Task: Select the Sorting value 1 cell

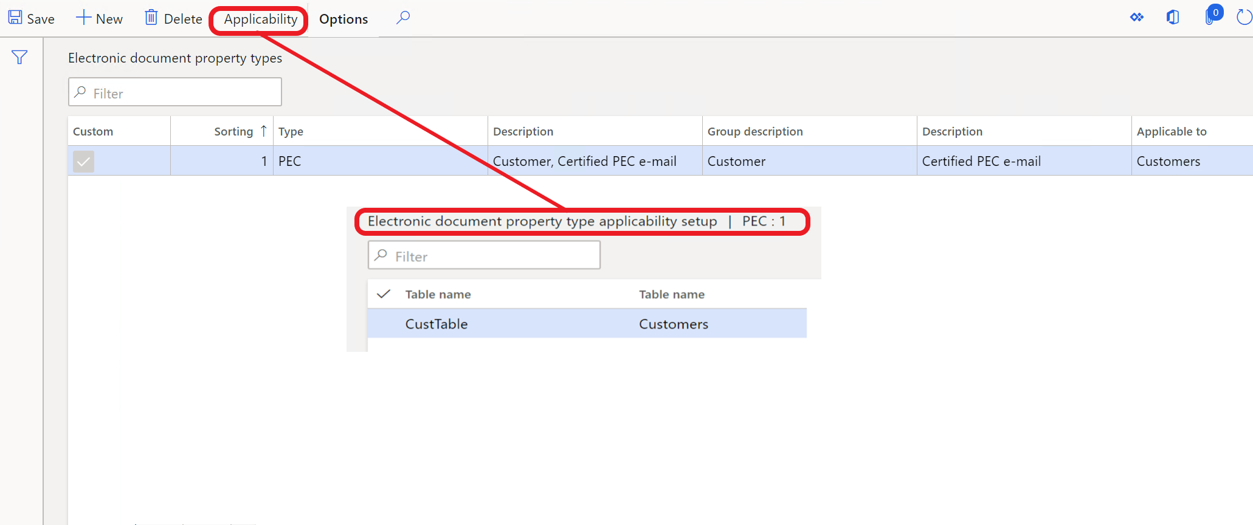Action: tap(222, 161)
